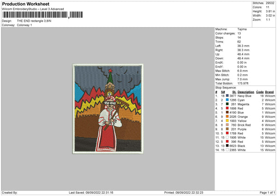
Task: Click 'Page 1 of 1' in footer
Action: (267, 192)
